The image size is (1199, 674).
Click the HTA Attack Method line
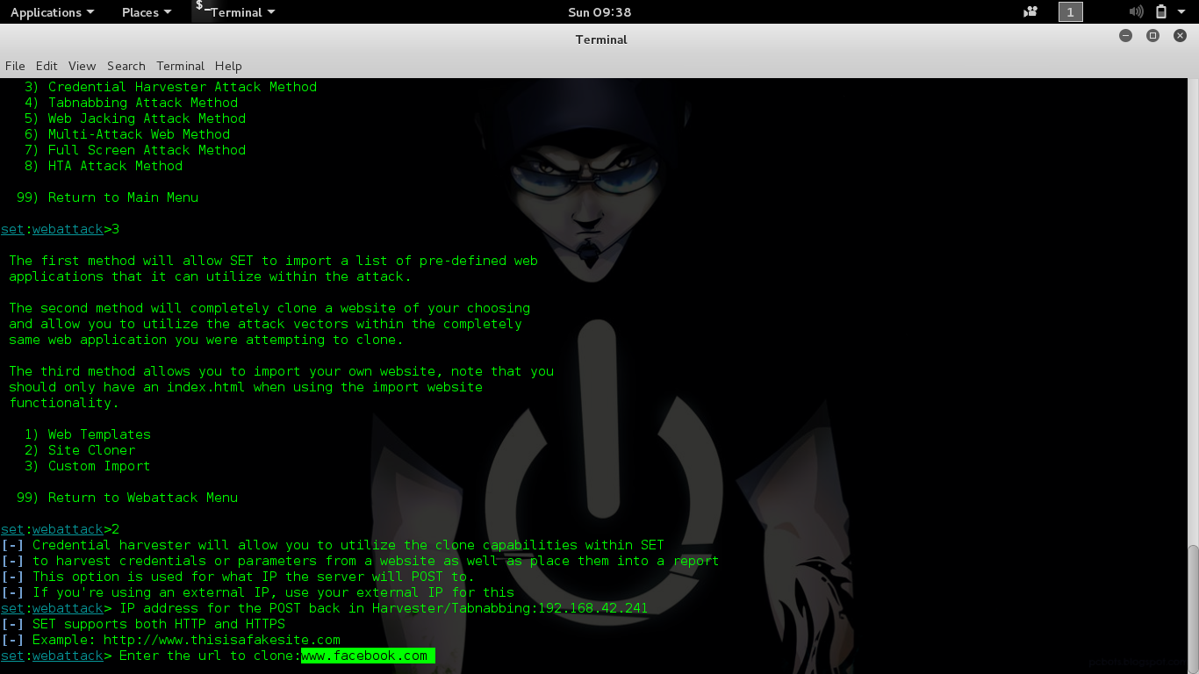[103, 166]
